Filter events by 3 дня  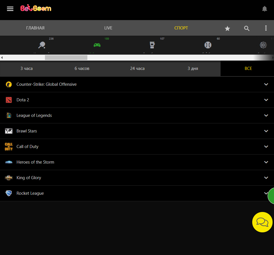pyautogui.click(x=193, y=68)
